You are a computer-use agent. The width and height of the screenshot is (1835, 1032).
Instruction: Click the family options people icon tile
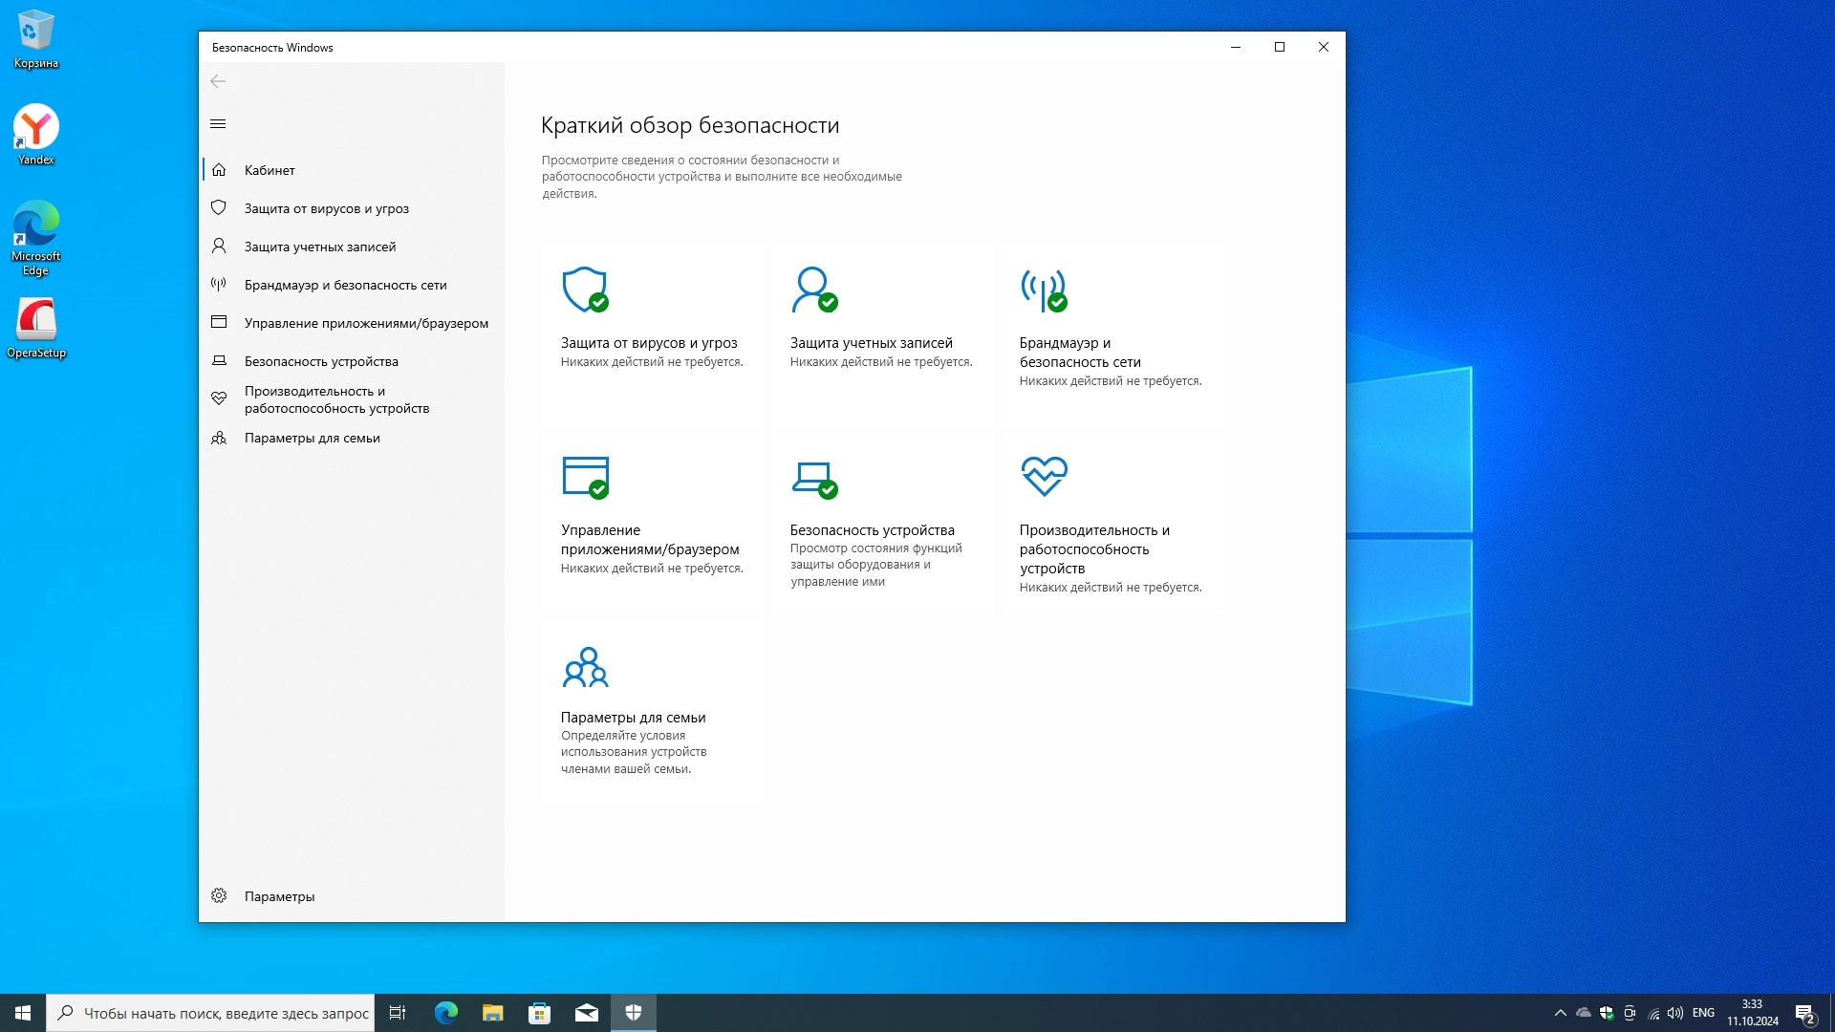[x=653, y=709]
